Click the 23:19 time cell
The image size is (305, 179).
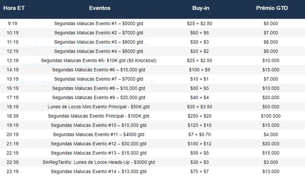(x=13, y=171)
